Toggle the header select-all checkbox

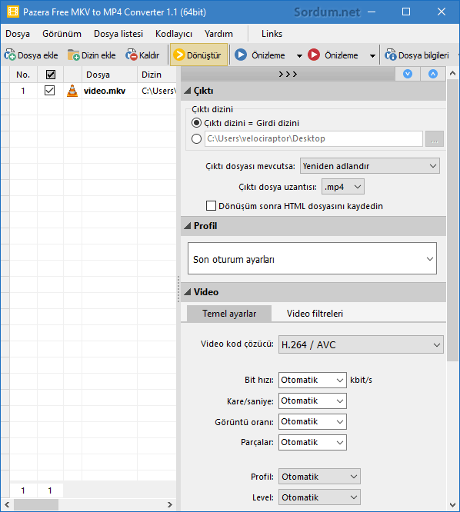[51, 75]
